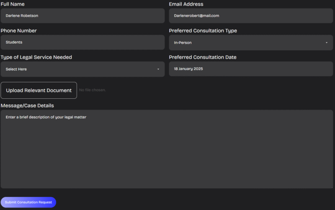Click the Message/Case Details label
Screen dimensions: 335x210
tap(27, 106)
